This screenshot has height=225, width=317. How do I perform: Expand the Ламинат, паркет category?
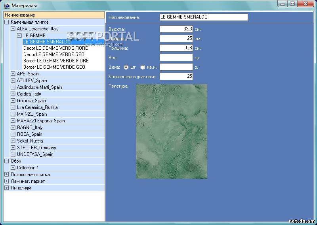pyautogui.click(x=7, y=181)
